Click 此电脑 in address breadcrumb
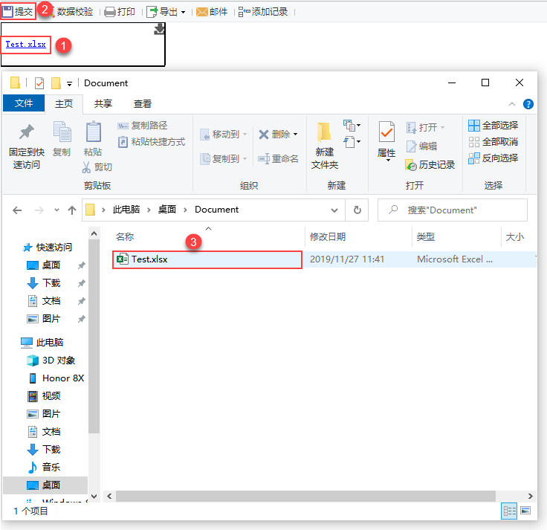547x530 pixels. coord(126,210)
